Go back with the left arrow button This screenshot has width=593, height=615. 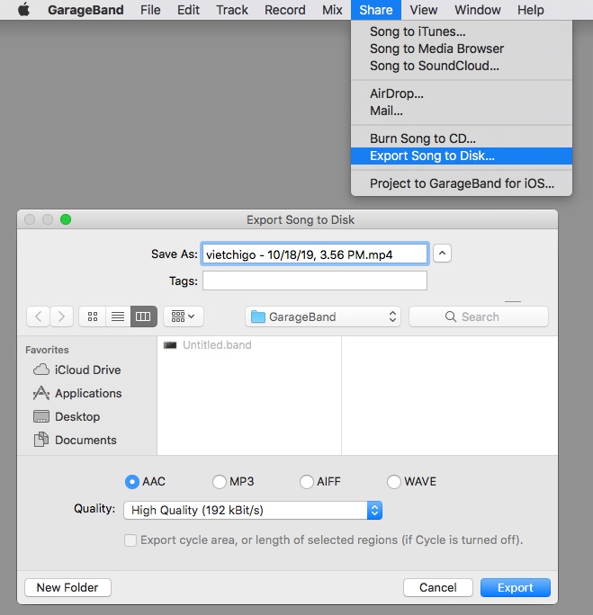click(x=39, y=316)
